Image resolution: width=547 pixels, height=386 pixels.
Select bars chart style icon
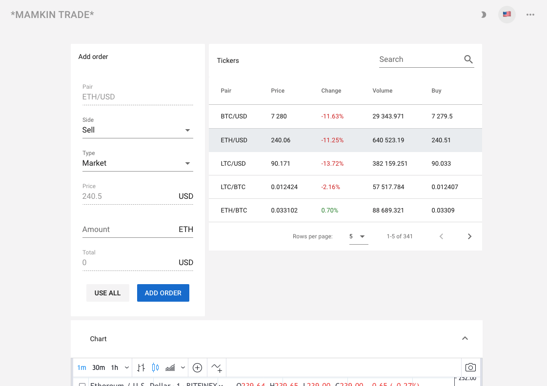pos(141,367)
